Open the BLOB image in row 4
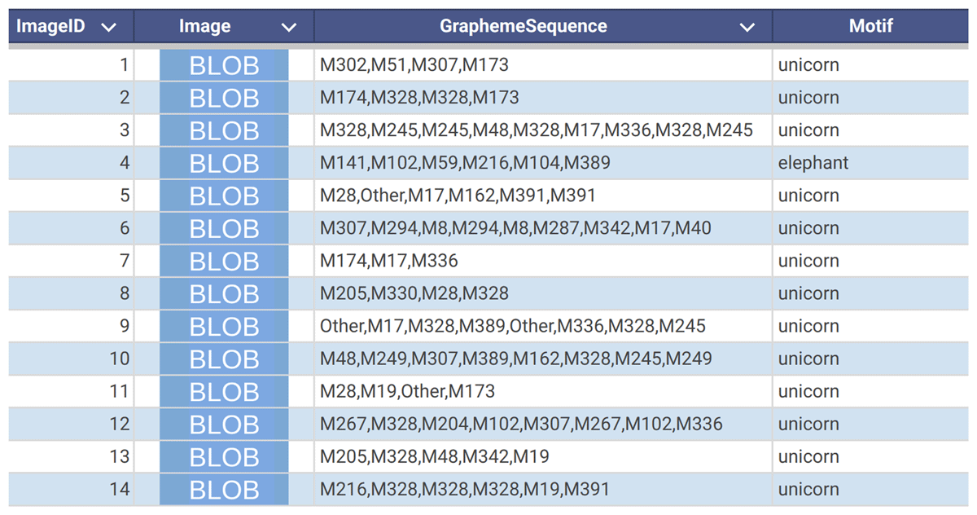This screenshot has height=515, width=977. coord(224,163)
